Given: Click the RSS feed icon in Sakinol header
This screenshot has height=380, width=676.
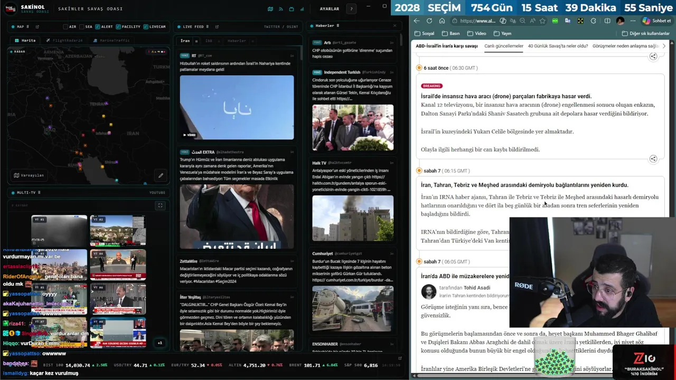Looking at the screenshot, I should 281,9.
